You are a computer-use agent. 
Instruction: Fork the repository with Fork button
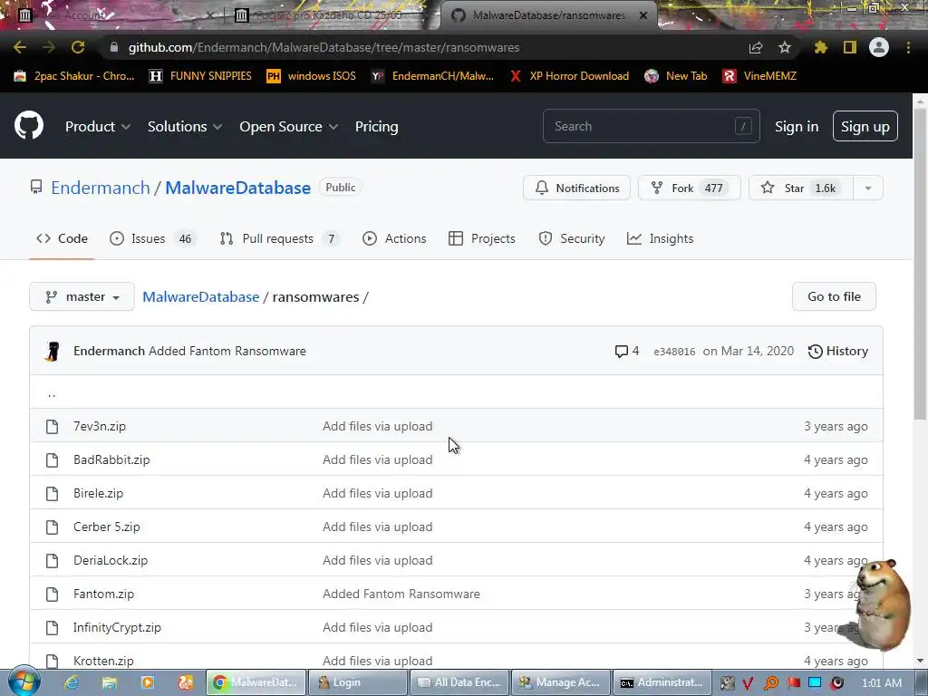pyautogui.click(x=689, y=188)
